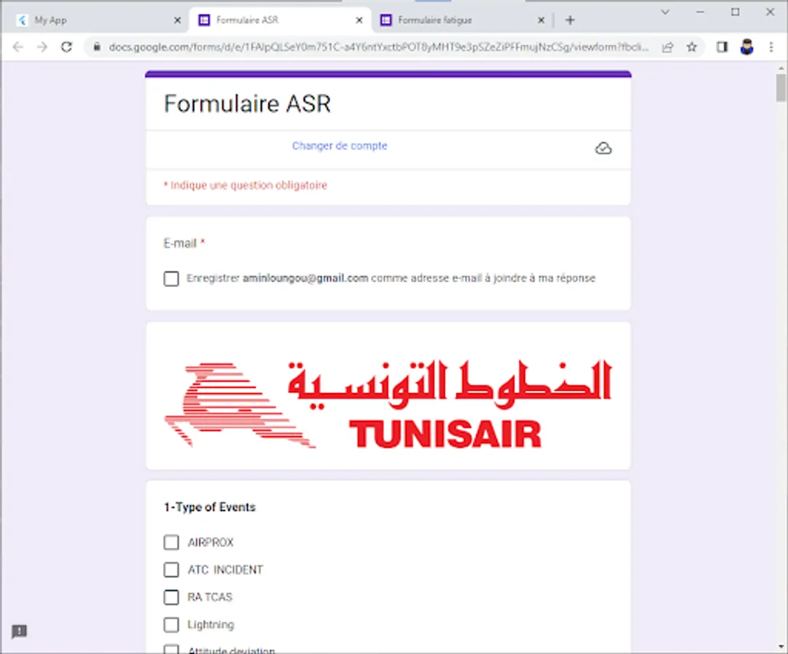Maximize the browser window
This screenshot has height=654, width=788.
(735, 12)
